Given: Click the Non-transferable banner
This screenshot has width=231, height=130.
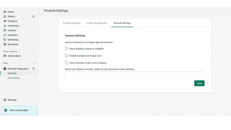Looking at the screenshot, I should click(19, 110).
